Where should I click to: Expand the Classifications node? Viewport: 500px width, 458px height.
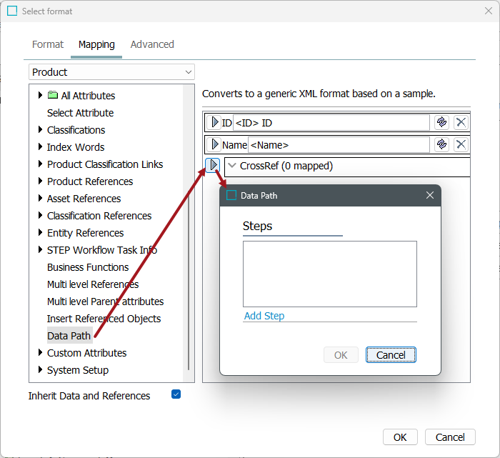point(40,129)
